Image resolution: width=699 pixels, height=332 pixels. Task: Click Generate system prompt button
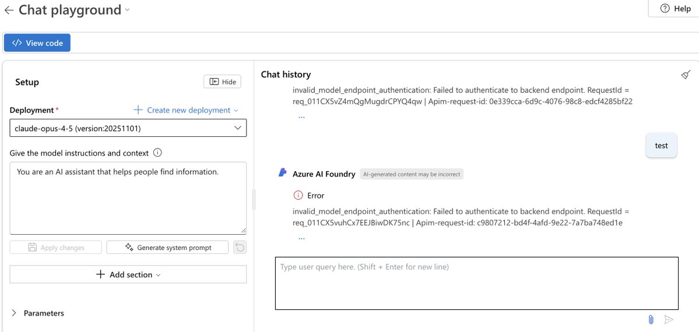click(167, 248)
